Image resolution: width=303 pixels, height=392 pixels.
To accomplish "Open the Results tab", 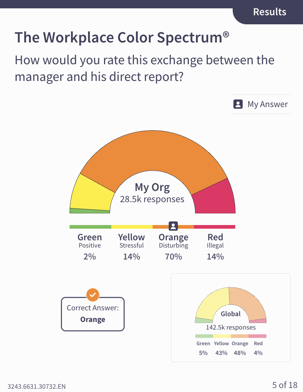I will point(269,12).
